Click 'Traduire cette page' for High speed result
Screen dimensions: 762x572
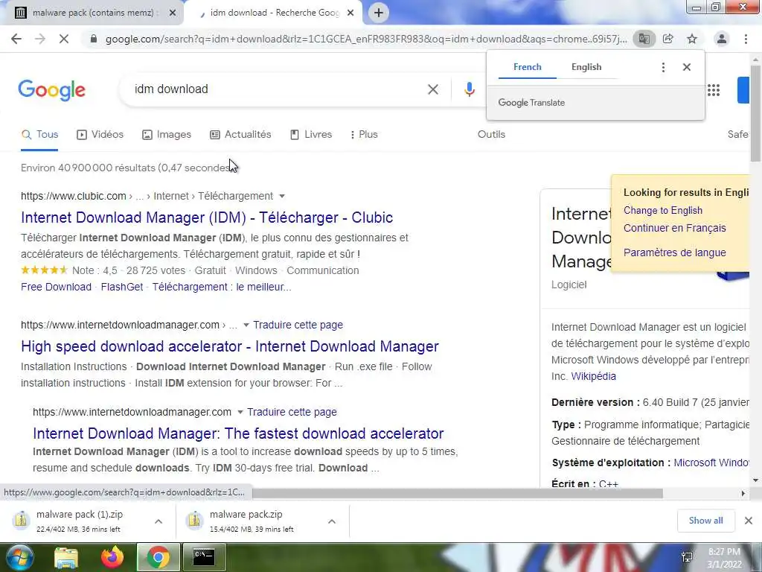[x=298, y=325]
